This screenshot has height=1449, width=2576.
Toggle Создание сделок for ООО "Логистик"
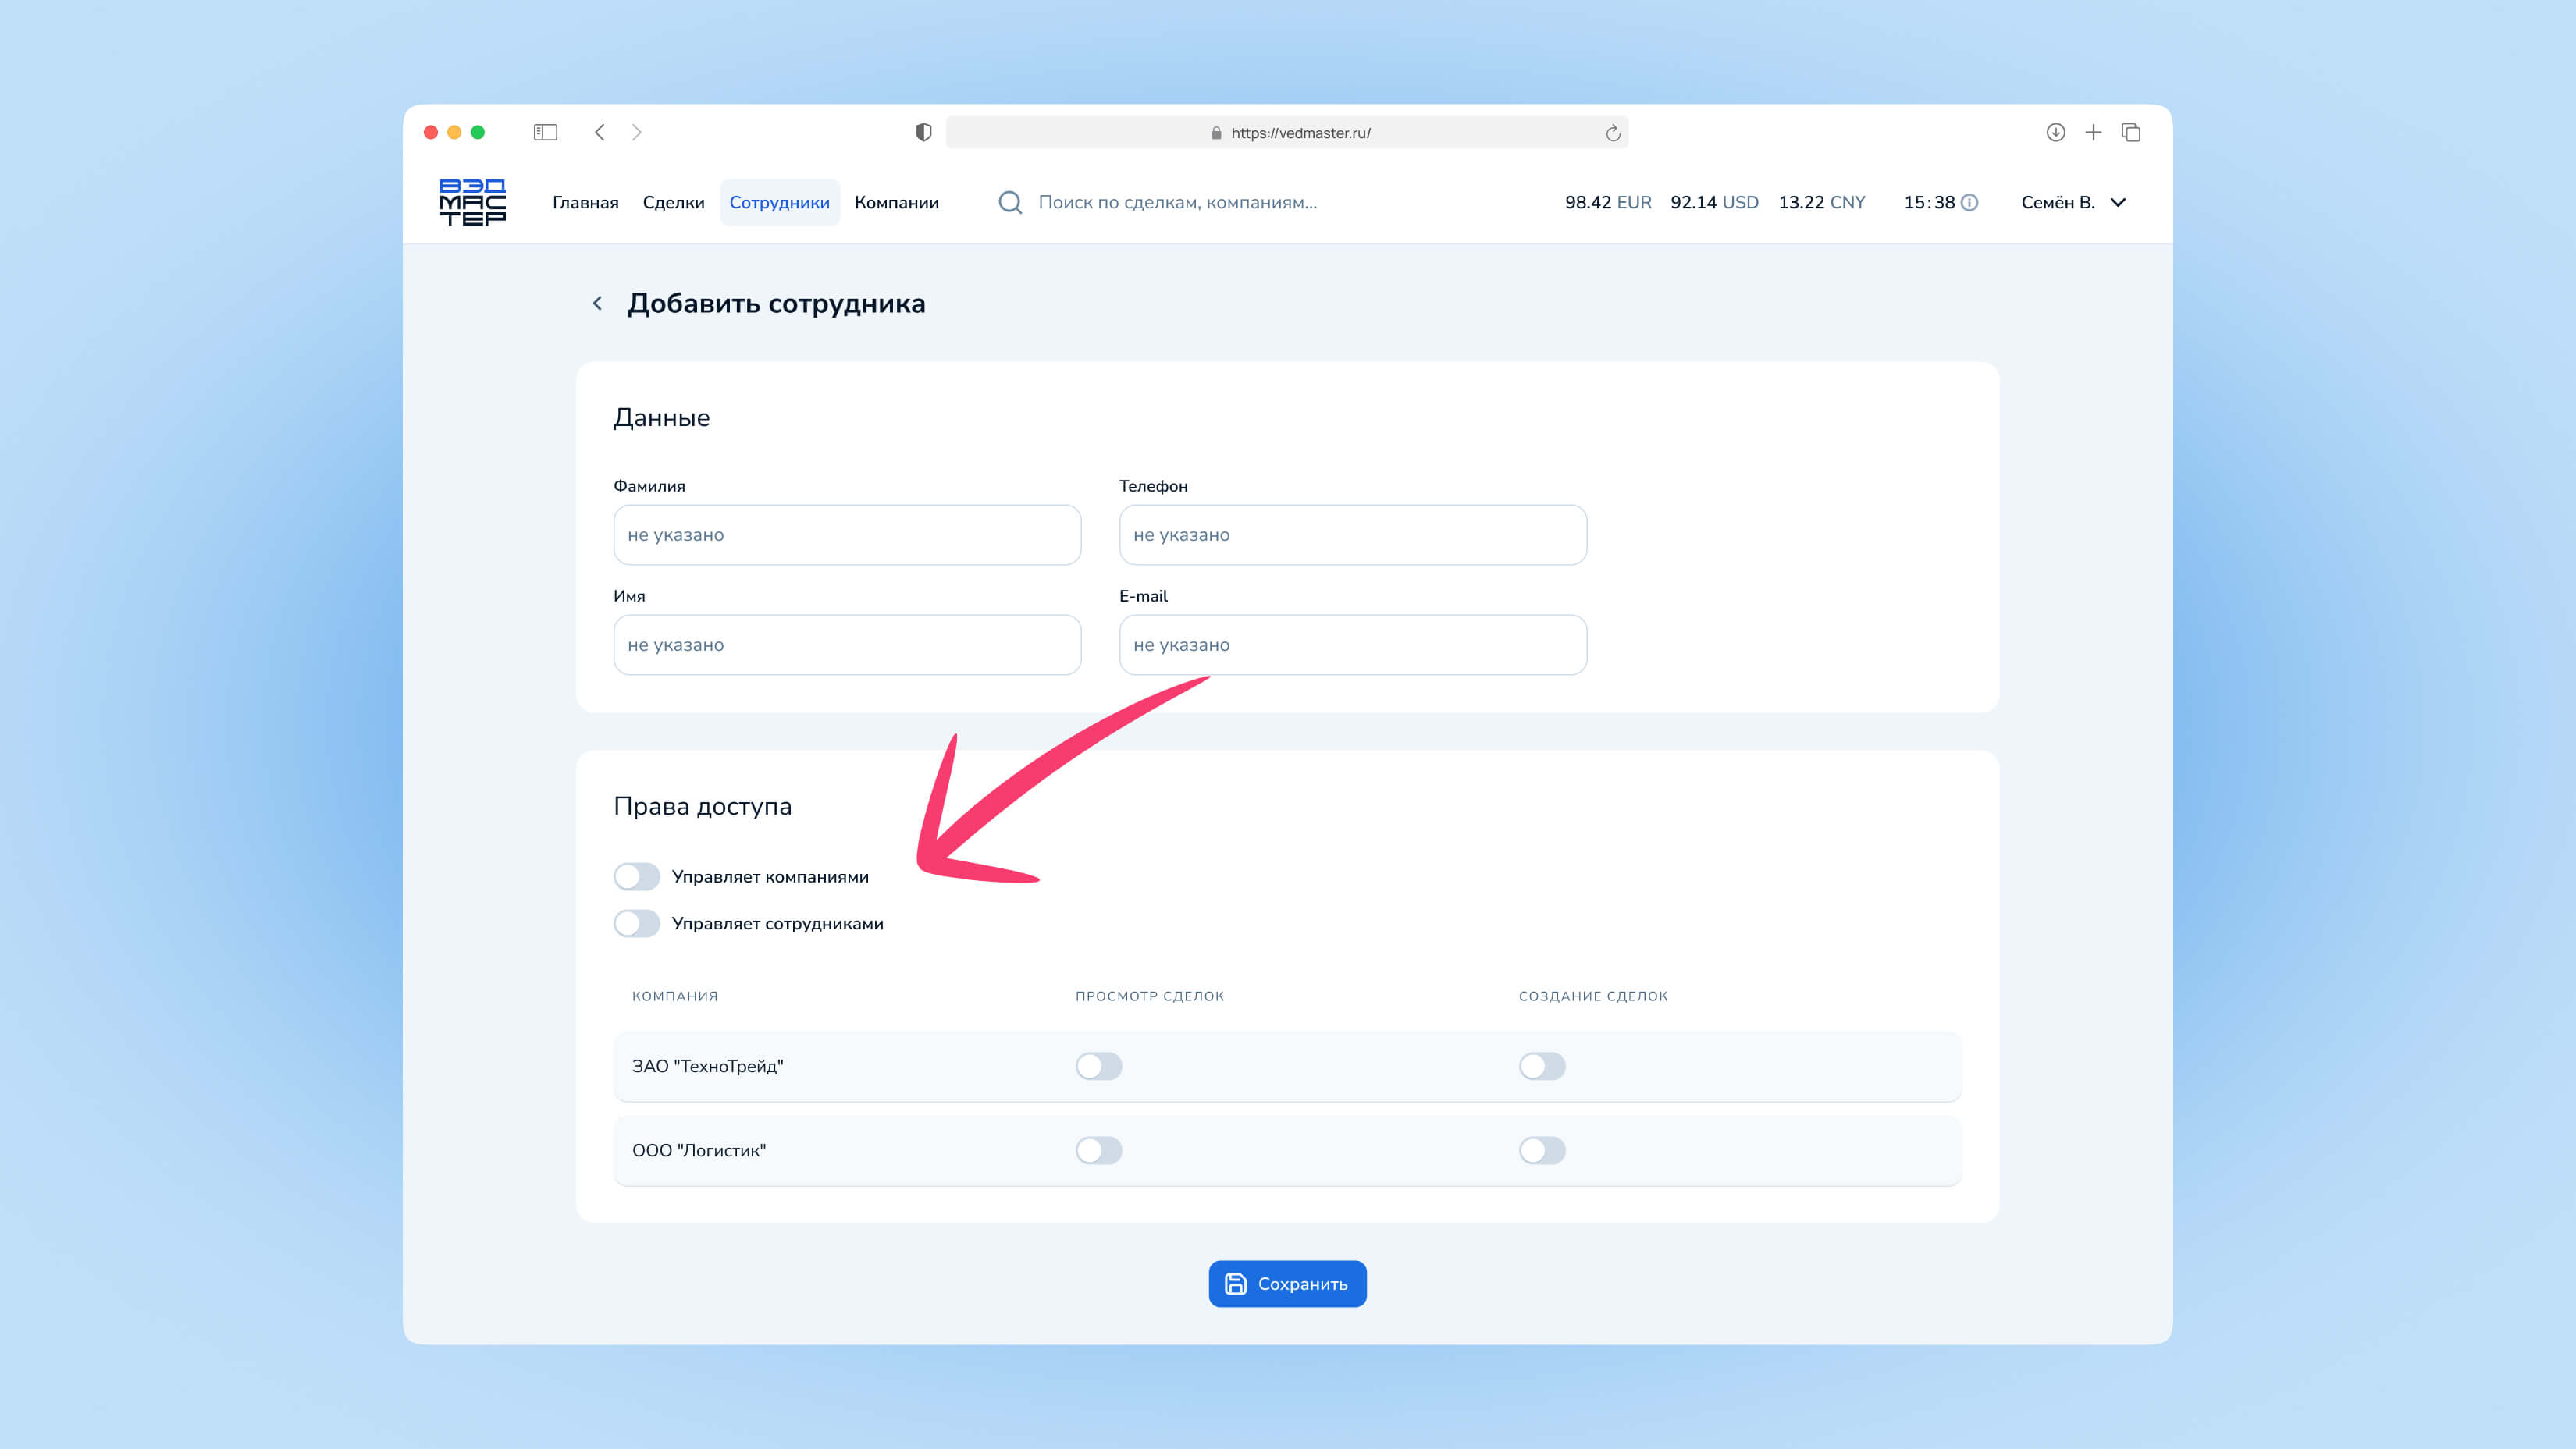click(1541, 1150)
